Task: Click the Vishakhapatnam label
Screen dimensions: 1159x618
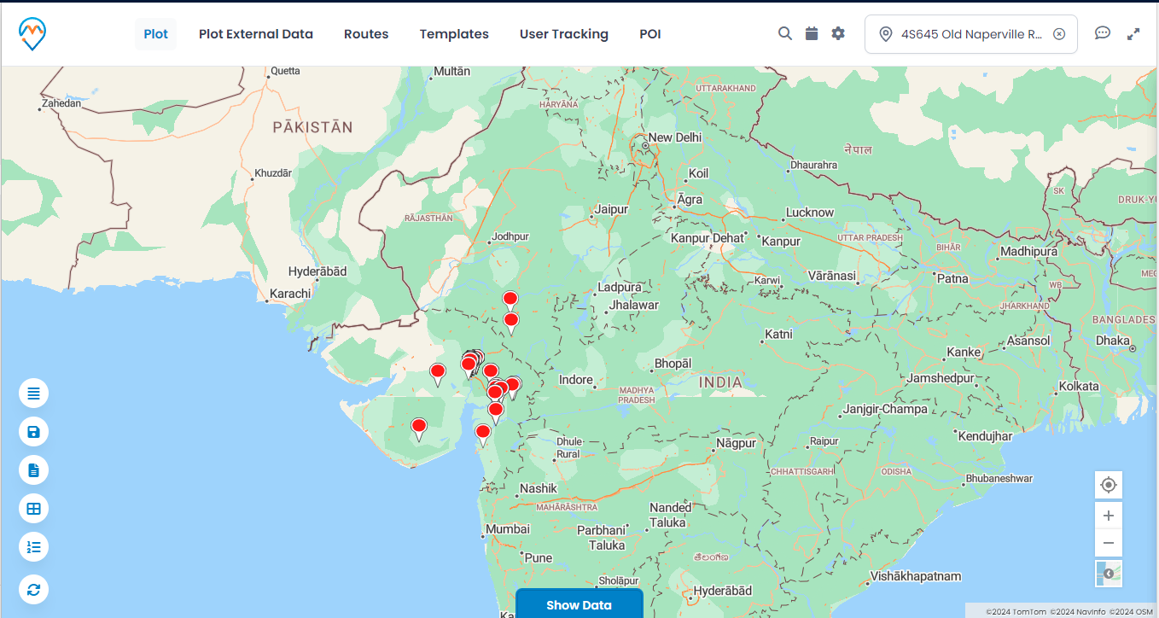Action: click(915, 576)
